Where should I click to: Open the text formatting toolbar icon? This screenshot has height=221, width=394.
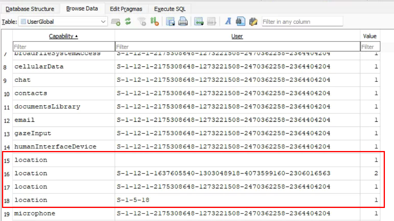(x=228, y=22)
